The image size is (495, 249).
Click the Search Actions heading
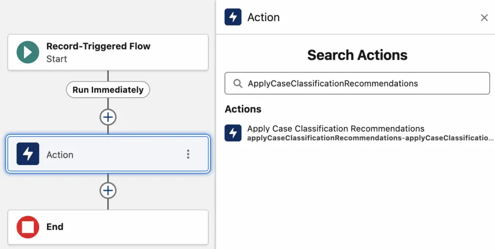point(357,55)
